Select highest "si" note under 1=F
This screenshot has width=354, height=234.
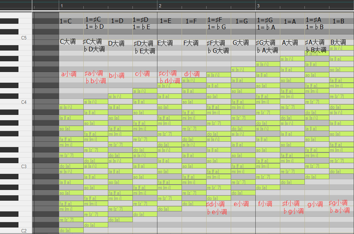coord(194,80)
